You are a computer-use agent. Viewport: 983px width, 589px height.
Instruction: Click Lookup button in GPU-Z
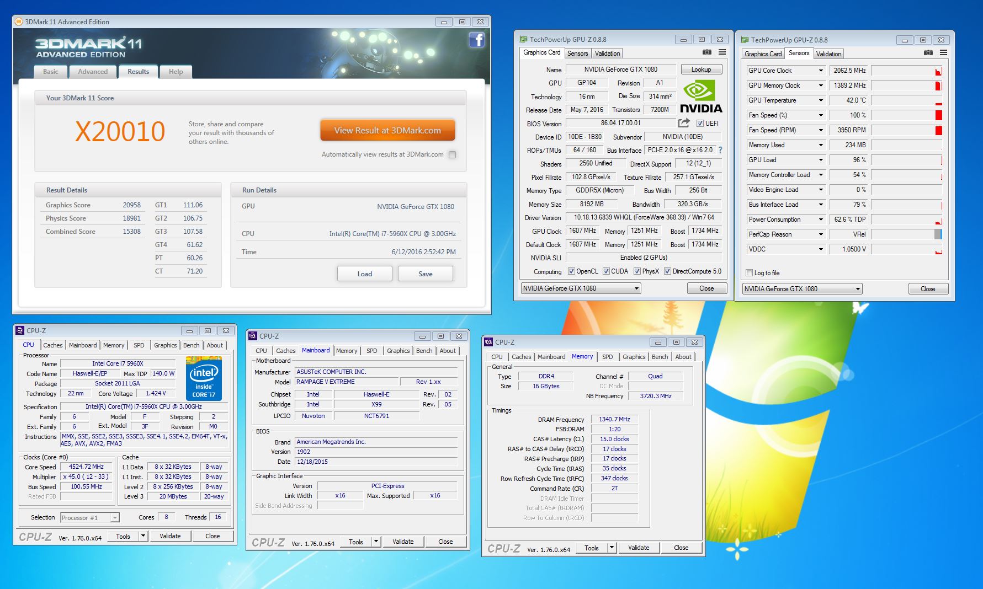(x=701, y=69)
